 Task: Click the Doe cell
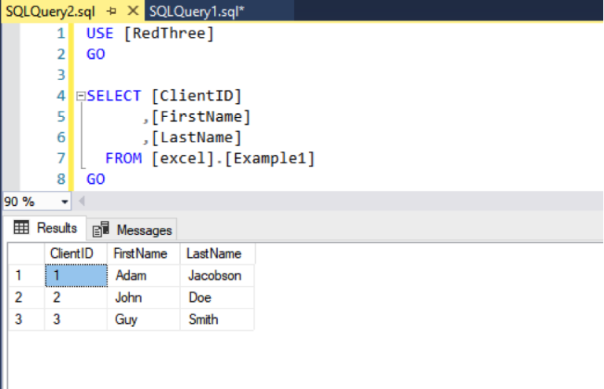click(x=217, y=297)
